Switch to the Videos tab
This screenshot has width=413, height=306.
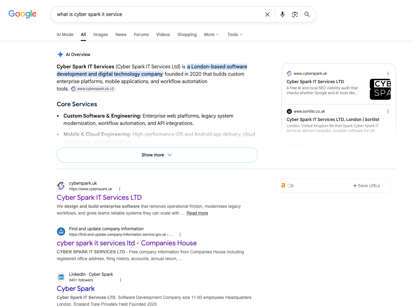click(x=163, y=34)
